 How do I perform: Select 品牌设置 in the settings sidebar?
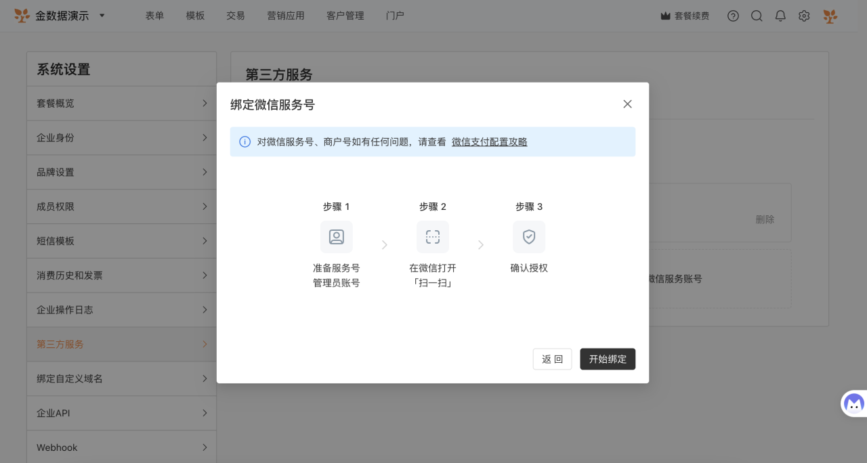[x=122, y=172]
